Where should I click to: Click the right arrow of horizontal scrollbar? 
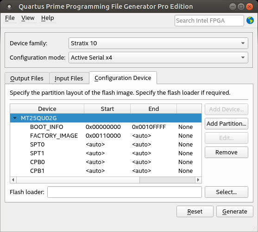[x=198, y=180]
